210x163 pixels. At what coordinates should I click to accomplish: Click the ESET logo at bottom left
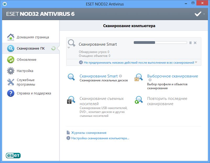pos(13,155)
